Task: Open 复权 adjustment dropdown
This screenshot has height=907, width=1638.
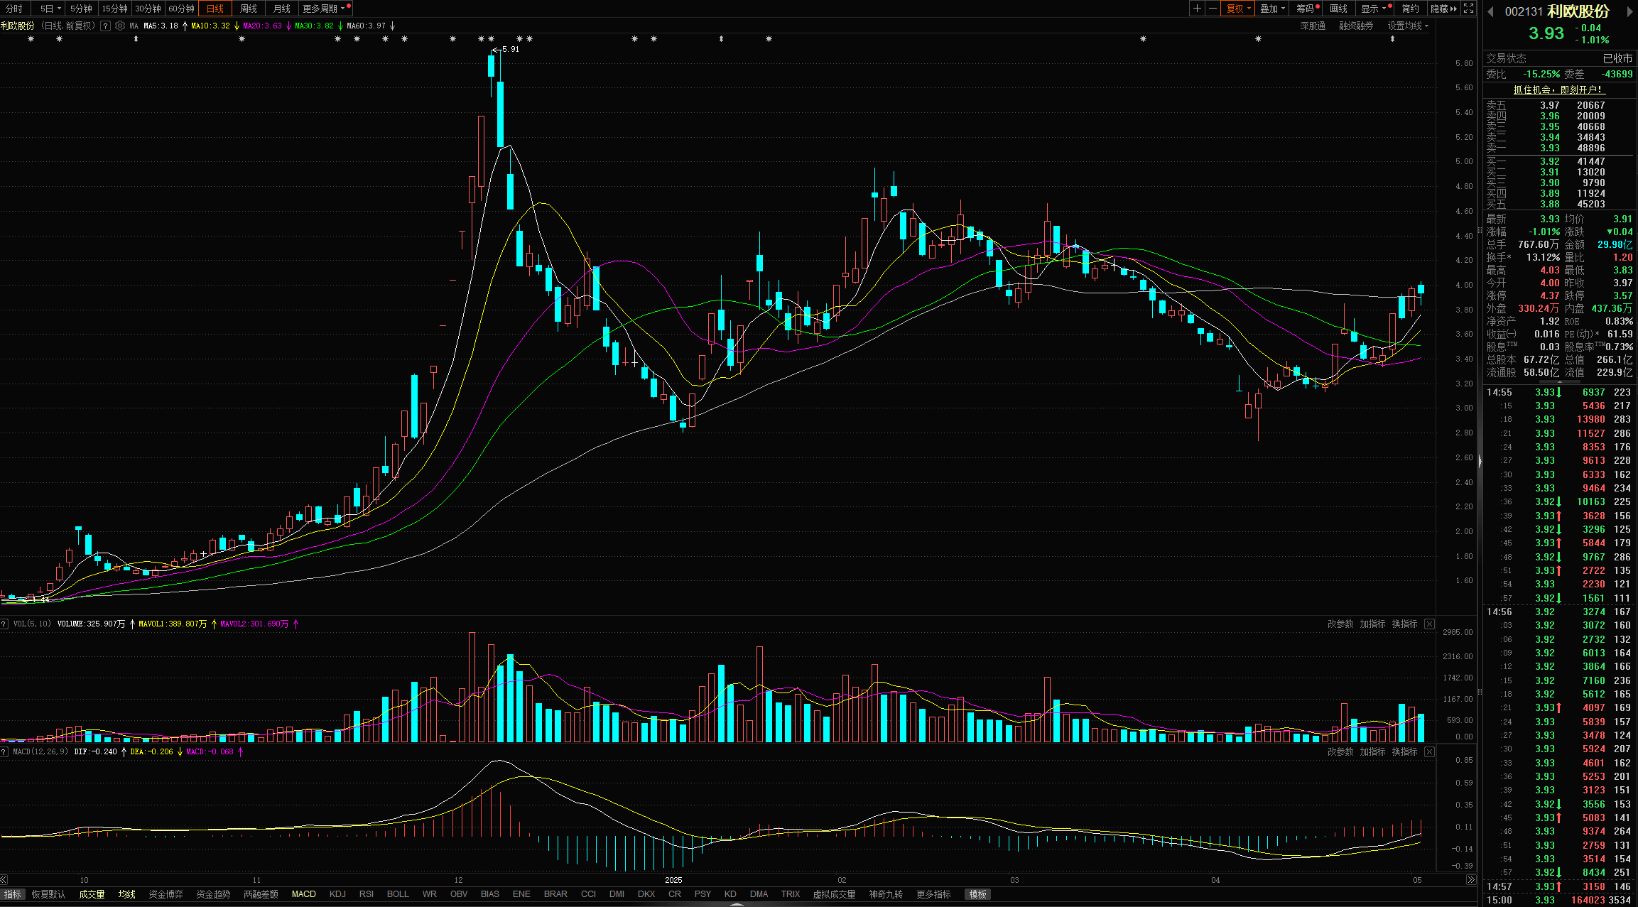Action: [1238, 9]
